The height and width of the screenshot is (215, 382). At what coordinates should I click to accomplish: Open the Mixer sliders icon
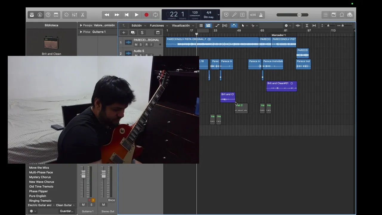(75, 15)
